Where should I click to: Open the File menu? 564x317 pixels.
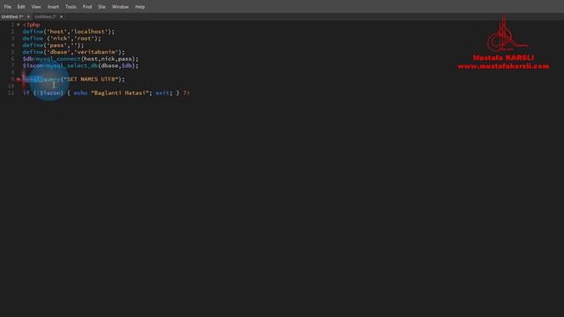coord(8,7)
